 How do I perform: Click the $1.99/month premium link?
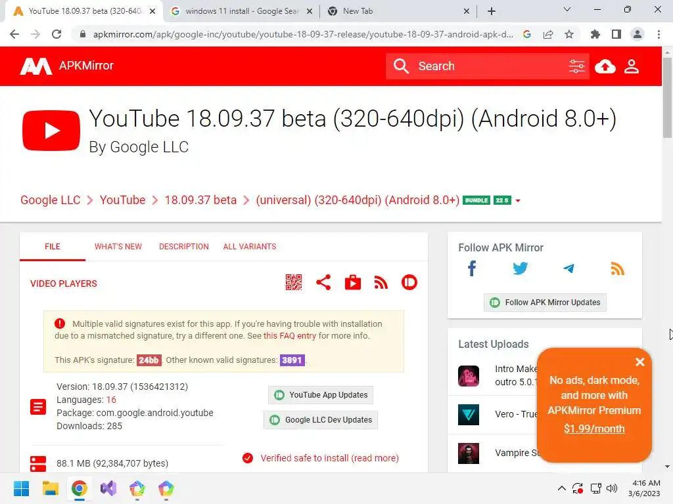(594, 429)
